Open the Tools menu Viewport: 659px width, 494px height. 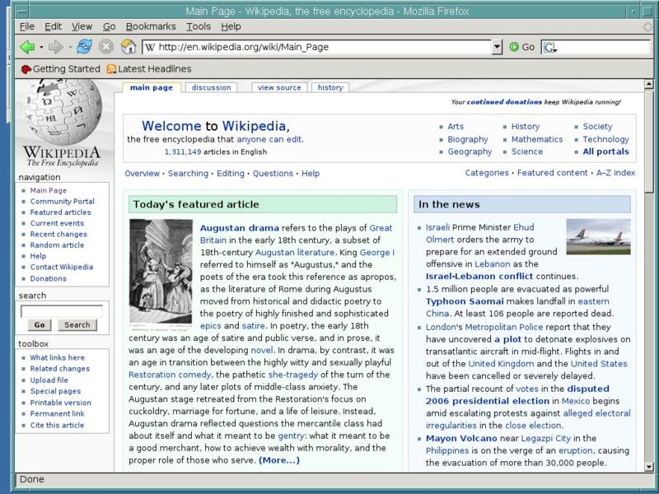pyautogui.click(x=199, y=26)
